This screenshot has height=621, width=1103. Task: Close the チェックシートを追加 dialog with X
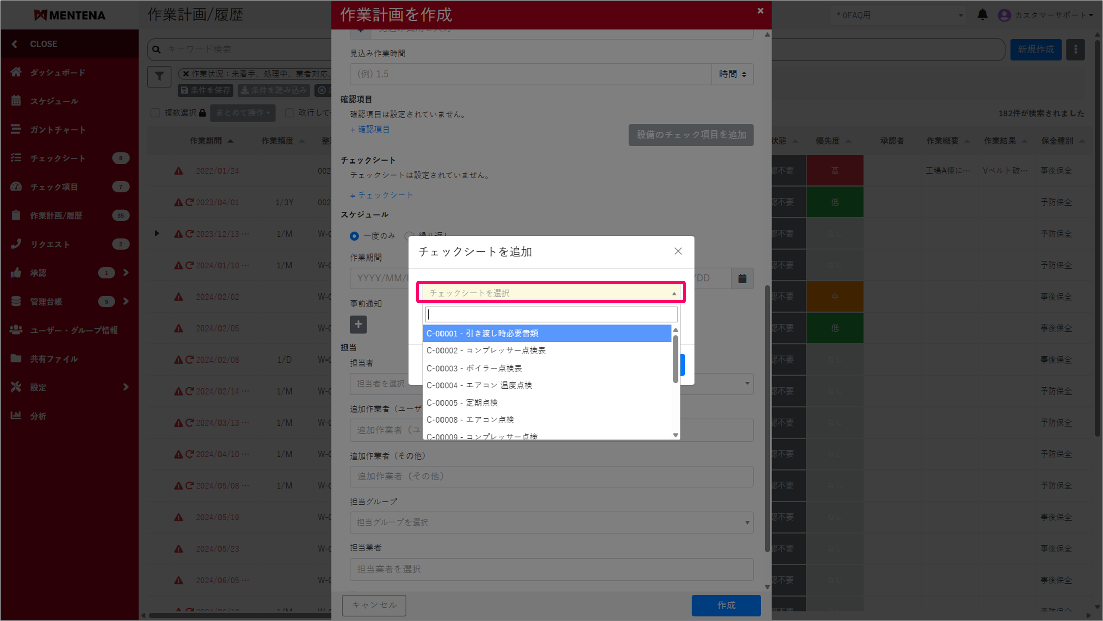point(678,251)
